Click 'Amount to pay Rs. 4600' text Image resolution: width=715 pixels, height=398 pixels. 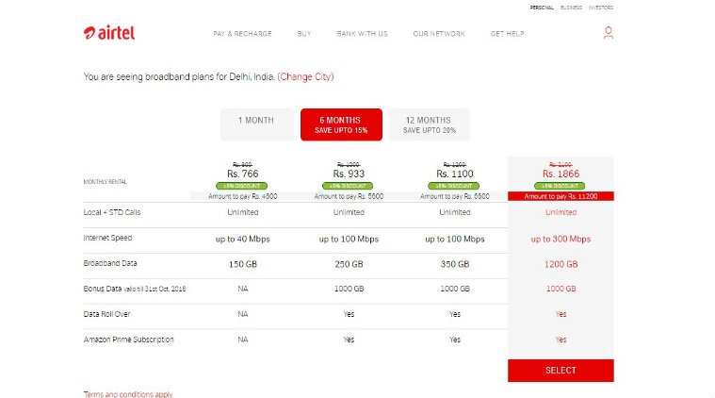(243, 196)
